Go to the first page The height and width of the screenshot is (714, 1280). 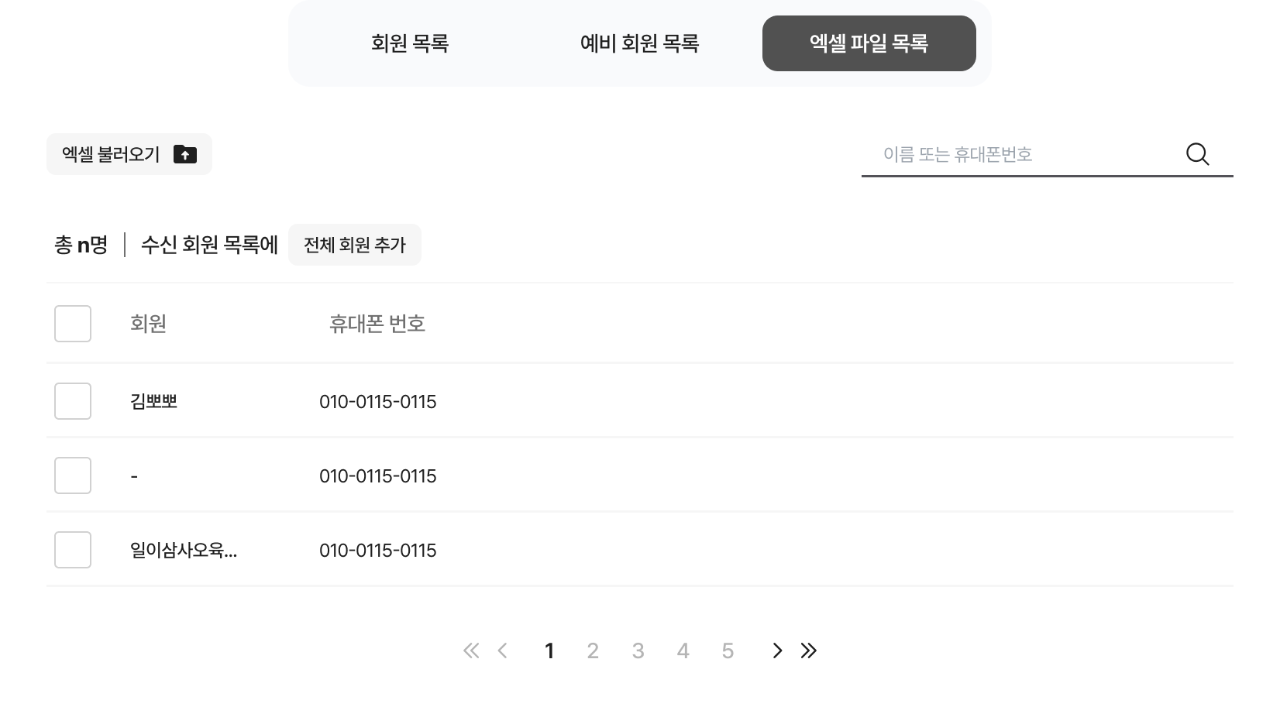(470, 650)
